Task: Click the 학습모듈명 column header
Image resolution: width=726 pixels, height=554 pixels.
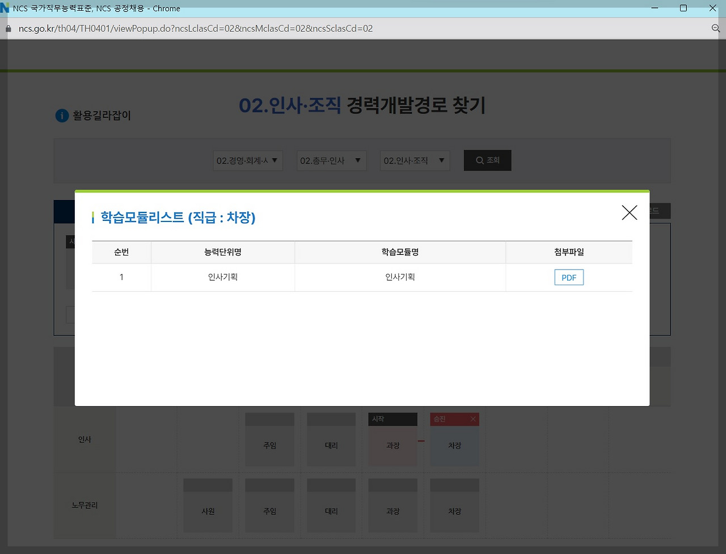Action: 400,252
